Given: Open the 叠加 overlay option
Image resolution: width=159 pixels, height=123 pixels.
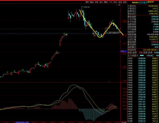Looking at the screenshot, I should pyautogui.click(x=91, y=2).
